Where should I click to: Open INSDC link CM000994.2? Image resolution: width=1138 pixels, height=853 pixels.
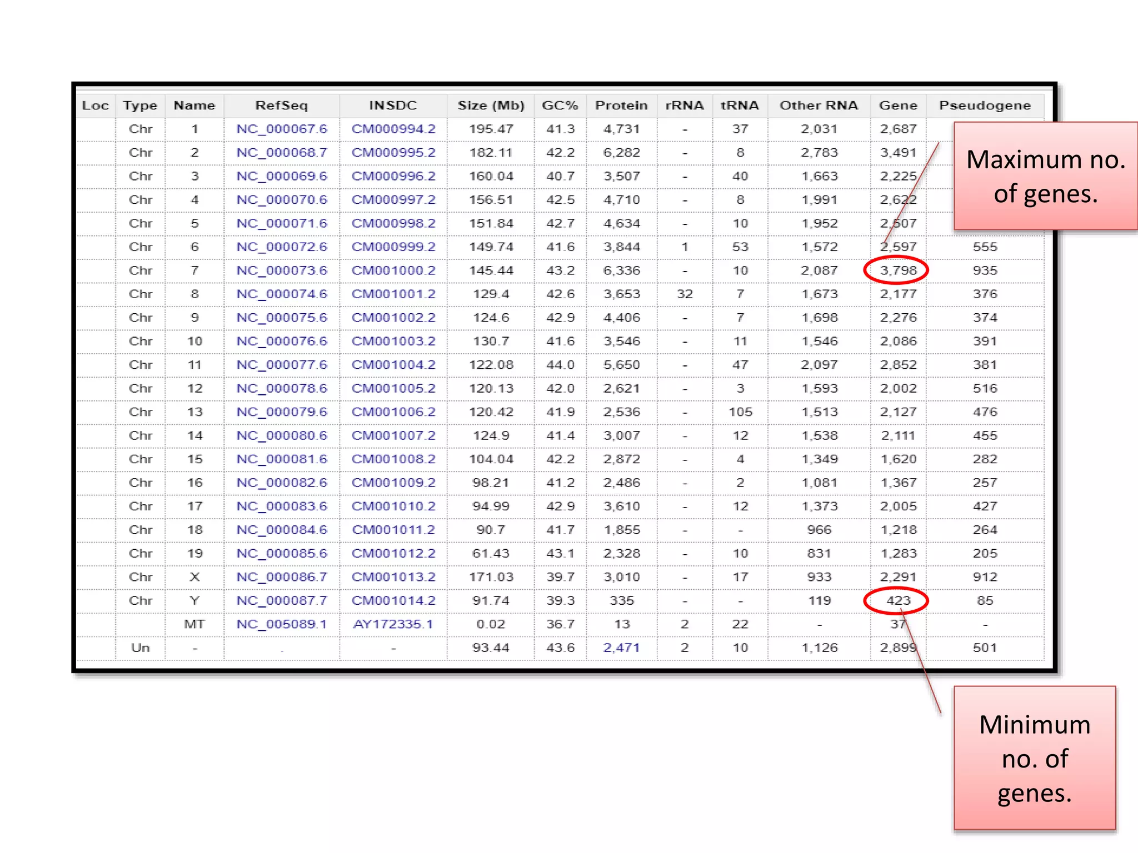coord(393,129)
